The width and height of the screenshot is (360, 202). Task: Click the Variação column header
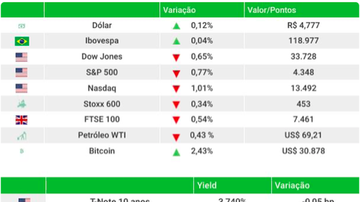[x=179, y=10]
